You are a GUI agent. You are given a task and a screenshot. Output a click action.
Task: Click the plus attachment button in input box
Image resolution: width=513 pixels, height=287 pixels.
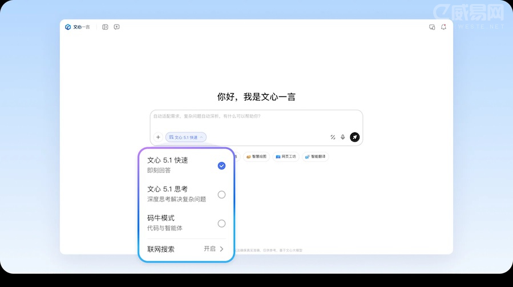click(158, 137)
